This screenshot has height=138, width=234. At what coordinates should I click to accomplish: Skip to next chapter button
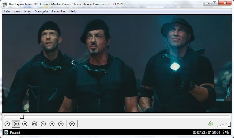(x=61, y=124)
